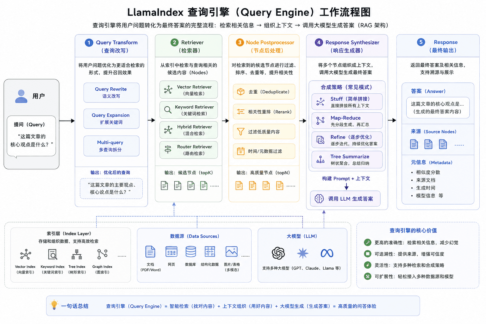This screenshot has width=486, height=324.
Task: Click the 查询引擎的核心价值 heading
Action: (413, 230)
